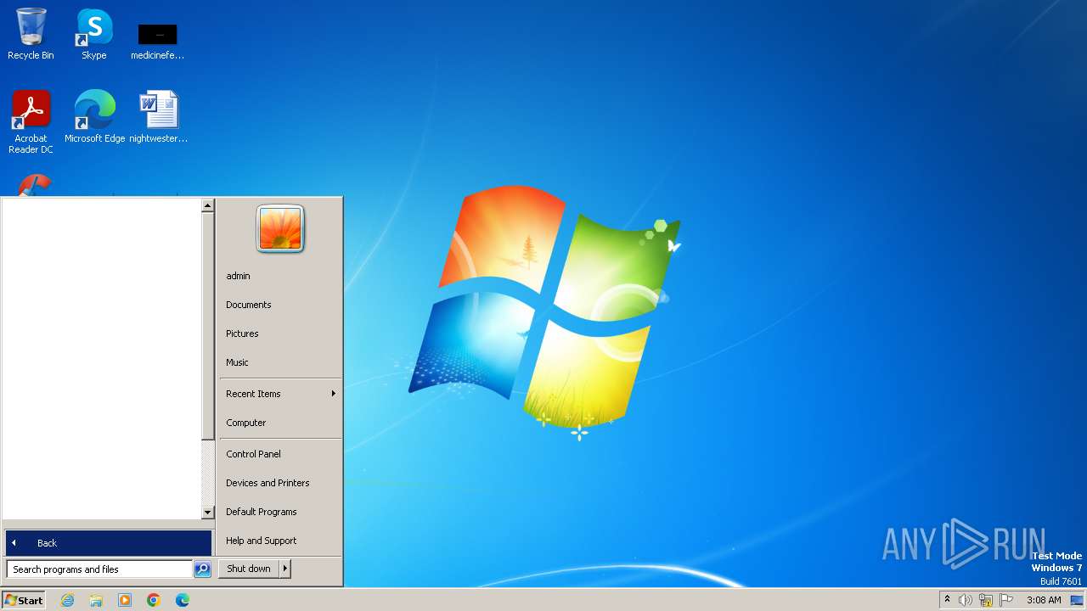1087x611 pixels.
Task: Expand Recent Items submenu
Action: coord(280,394)
